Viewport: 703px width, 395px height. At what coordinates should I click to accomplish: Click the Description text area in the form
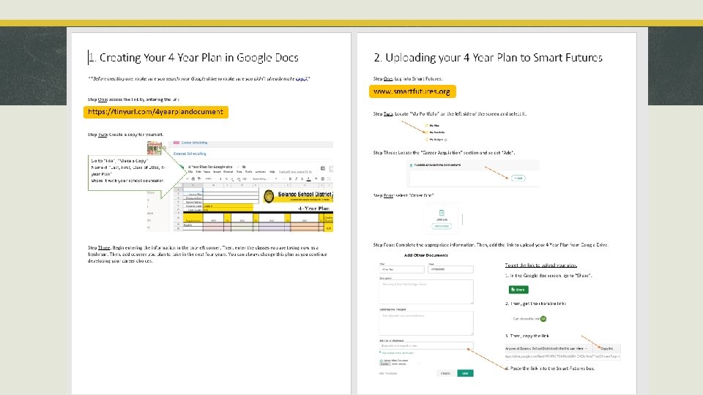point(426,292)
